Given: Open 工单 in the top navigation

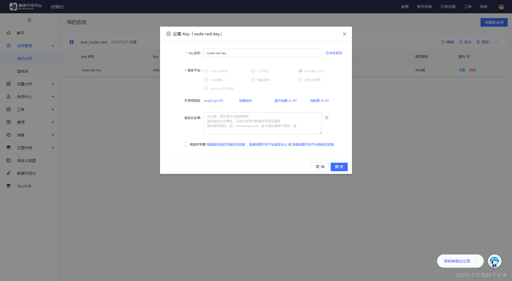Looking at the screenshot, I should 467,7.
